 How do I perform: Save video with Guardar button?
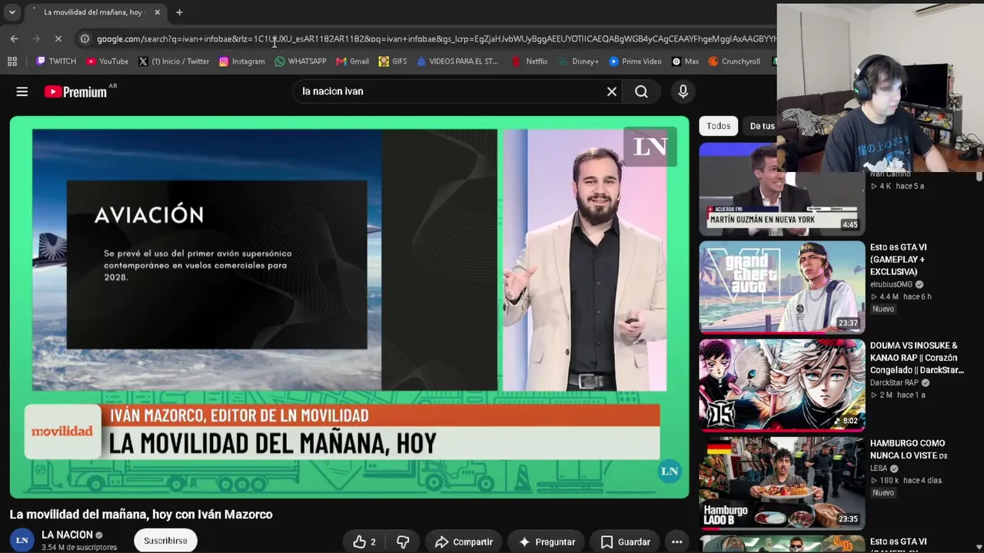(625, 541)
